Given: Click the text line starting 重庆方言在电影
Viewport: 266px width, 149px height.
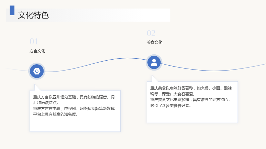Looking at the screenshot, I should pos(74,109).
